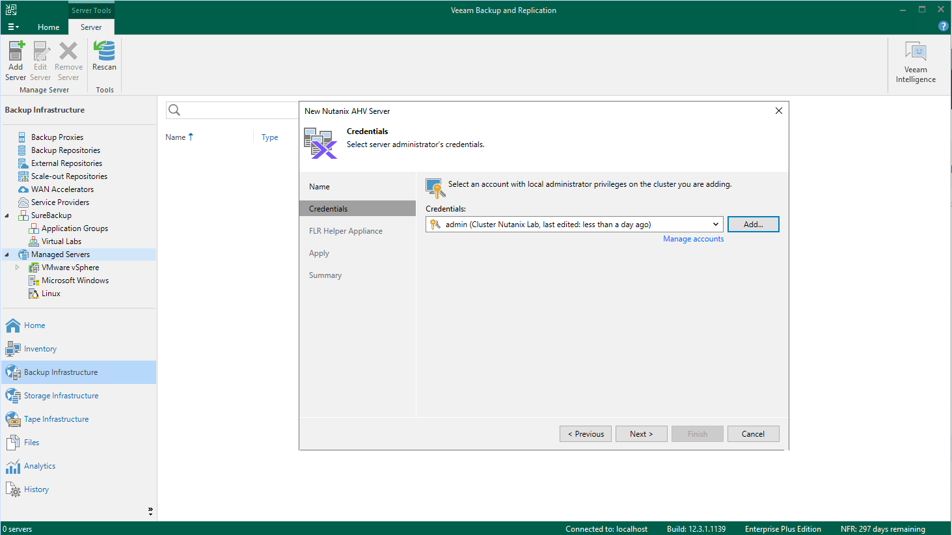Click into the search input field
The height and width of the screenshot is (535, 952).
(x=239, y=110)
